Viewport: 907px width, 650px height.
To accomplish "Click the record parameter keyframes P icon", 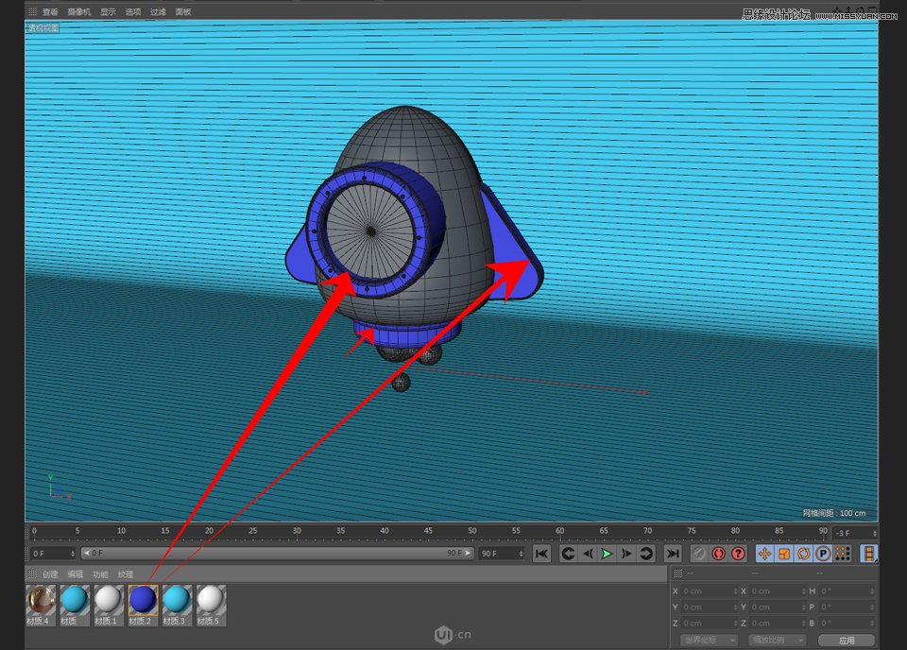I will click(x=824, y=555).
